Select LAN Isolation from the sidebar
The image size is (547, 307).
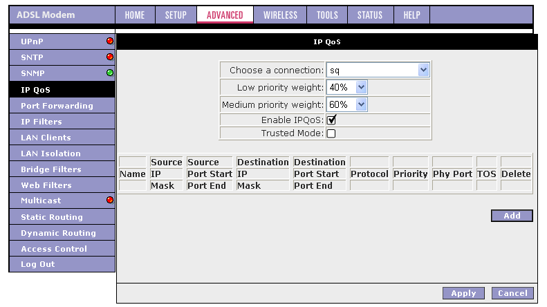click(x=50, y=153)
